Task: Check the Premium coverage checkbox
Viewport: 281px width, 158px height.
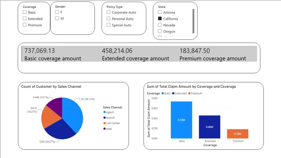Action: pyautogui.click(x=25, y=25)
